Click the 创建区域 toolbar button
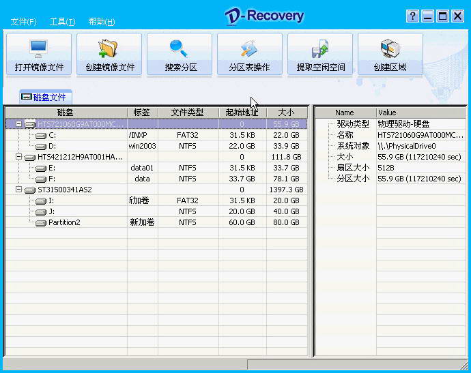Viewport: 471px width, 373px height. coord(390,55)
